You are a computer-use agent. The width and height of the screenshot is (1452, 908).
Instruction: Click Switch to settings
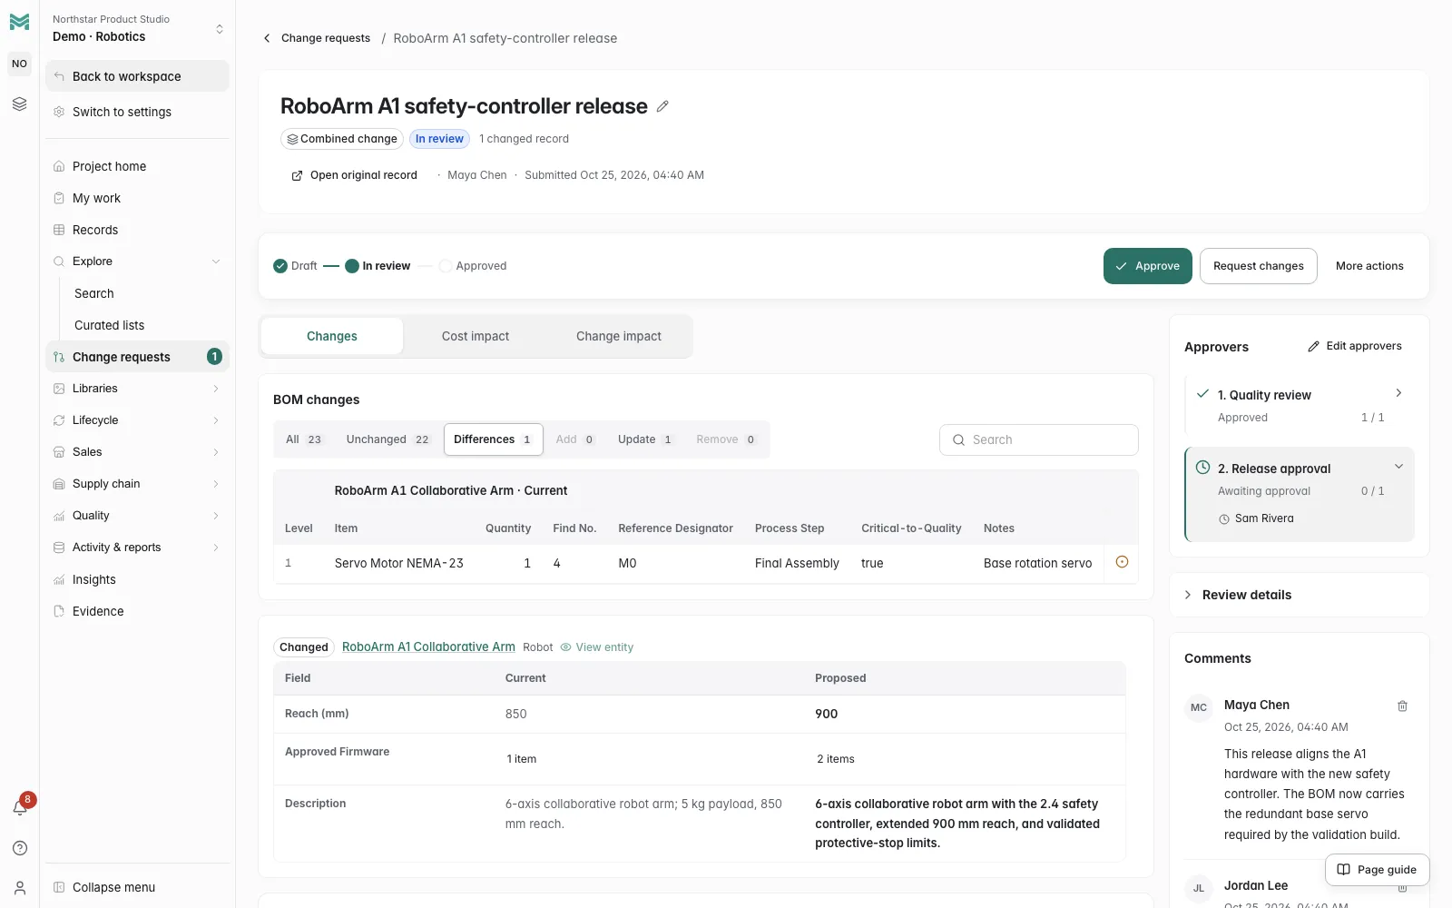click(137, 112)
